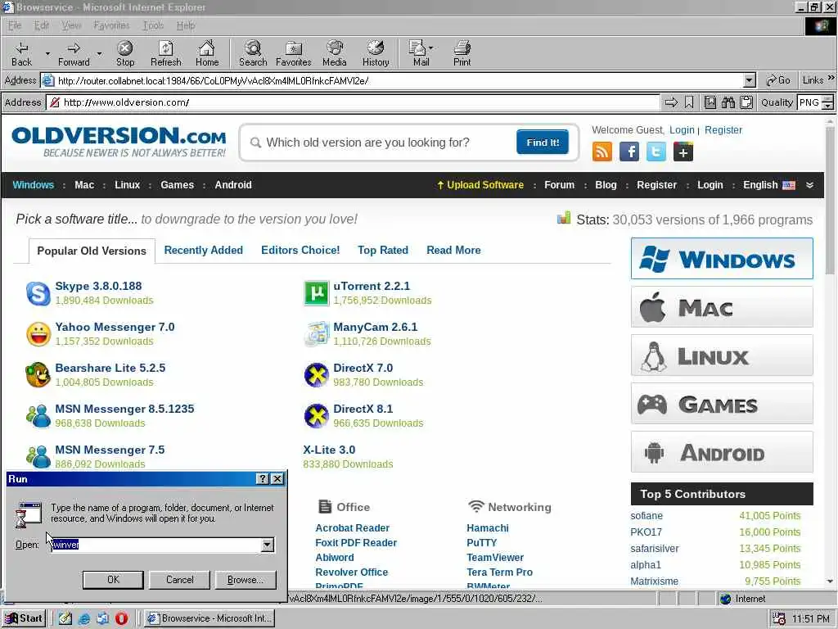Open the Edit menu
This screenshot has height=629, width=838.
point(41,25)
